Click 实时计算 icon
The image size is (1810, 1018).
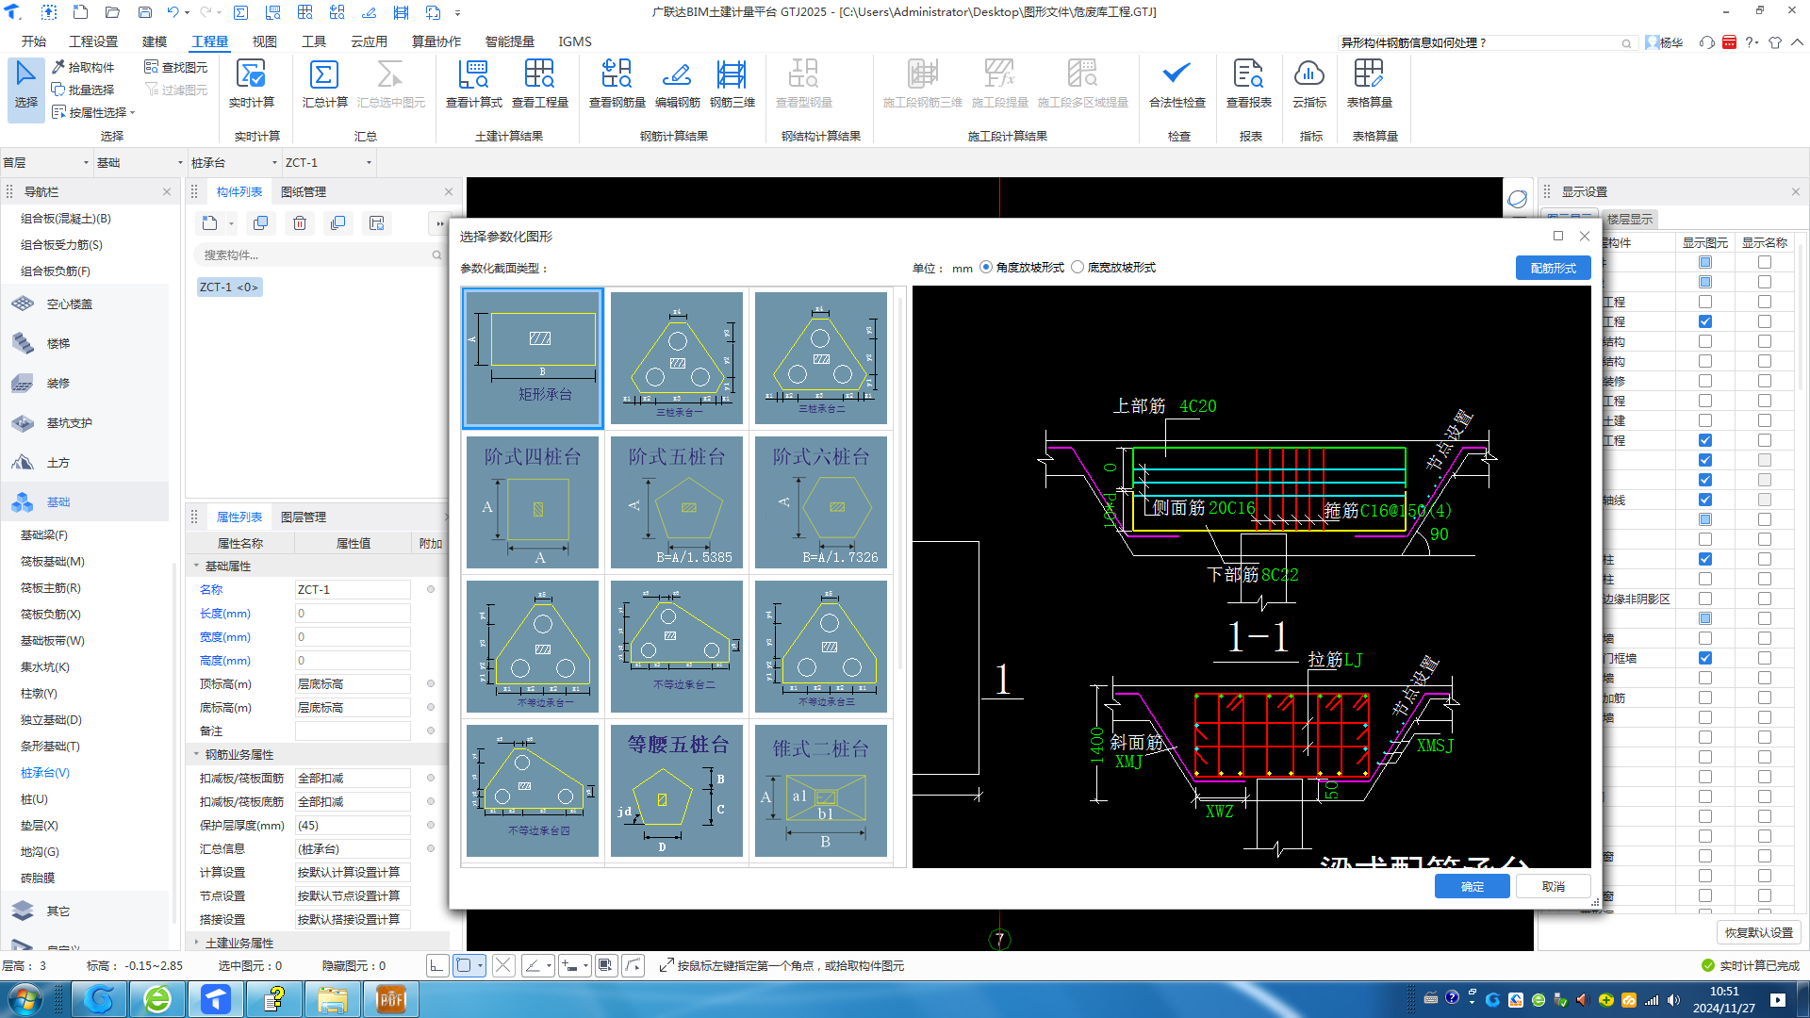(x=251, y=83)
